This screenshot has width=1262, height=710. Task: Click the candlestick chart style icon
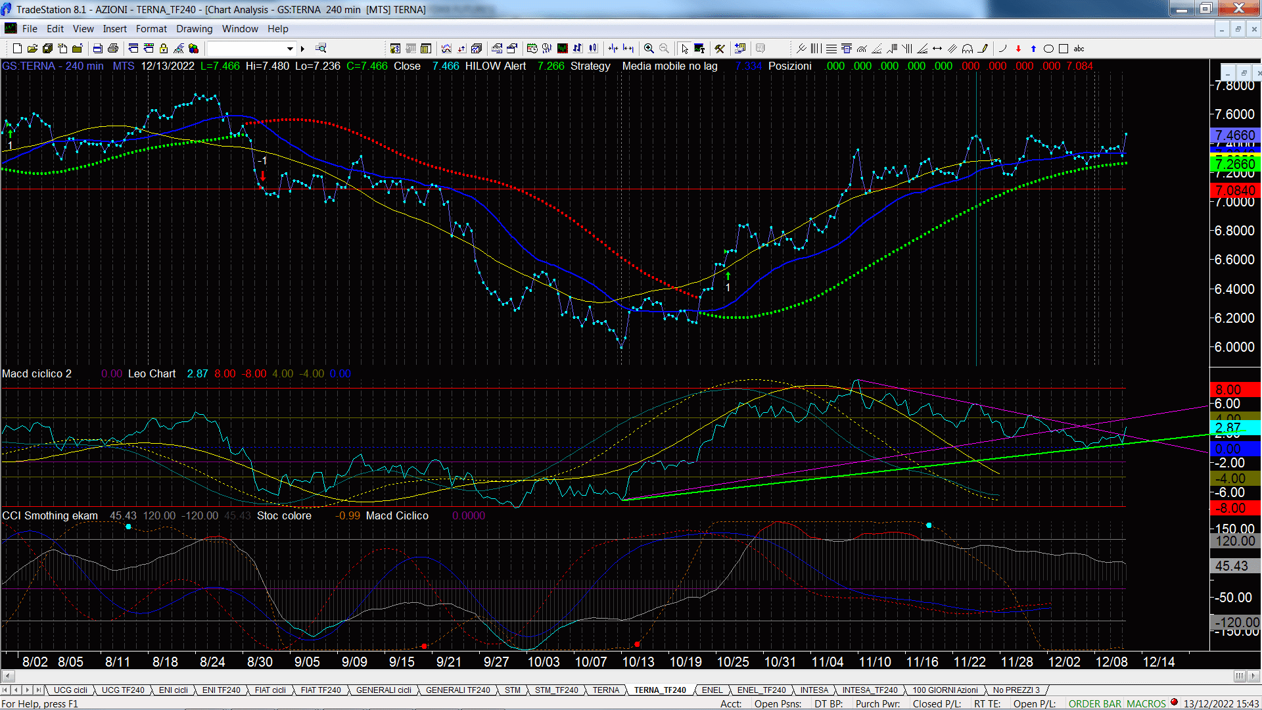(x=594, y=49)
